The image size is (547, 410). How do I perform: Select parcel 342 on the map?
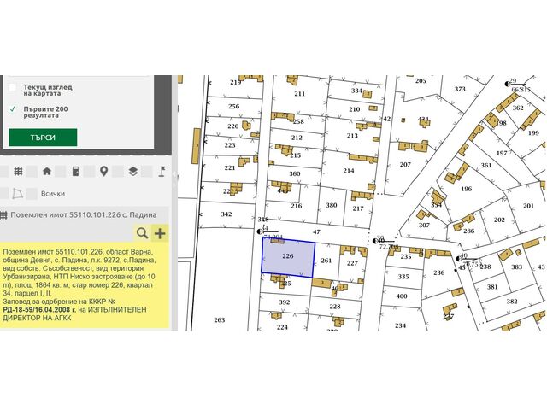(x=226, y=214)
